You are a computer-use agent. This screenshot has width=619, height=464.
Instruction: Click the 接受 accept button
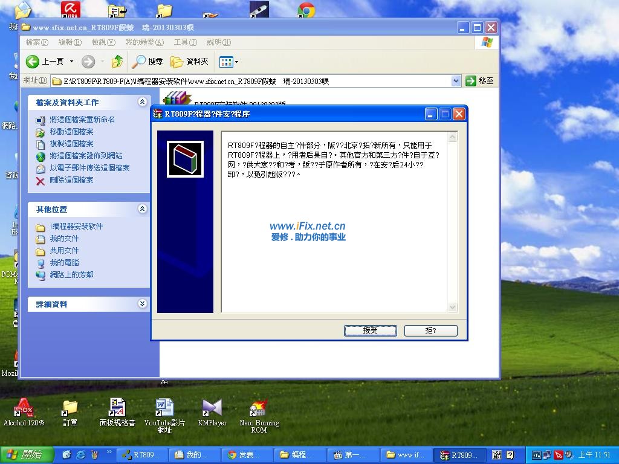(370, 330)
